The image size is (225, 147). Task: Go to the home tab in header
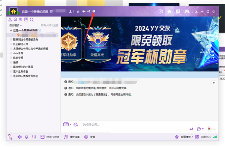[169, 11]
